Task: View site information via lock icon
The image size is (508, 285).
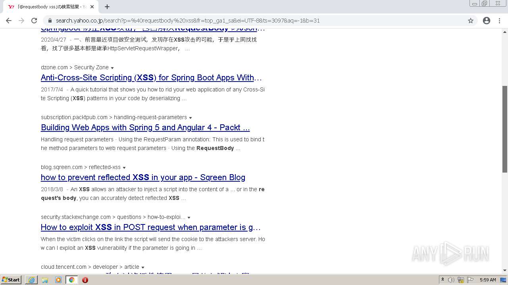Action: 50,21
